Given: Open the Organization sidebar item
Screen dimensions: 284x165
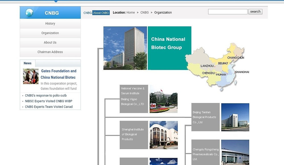Looking at the screenshot, I should pyautogui.click(x=50, y=33).
